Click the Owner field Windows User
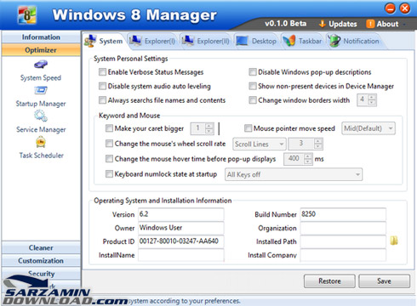The height and width of the screenshot is (306, 417). pyautogui.click(x=181, y=228)
